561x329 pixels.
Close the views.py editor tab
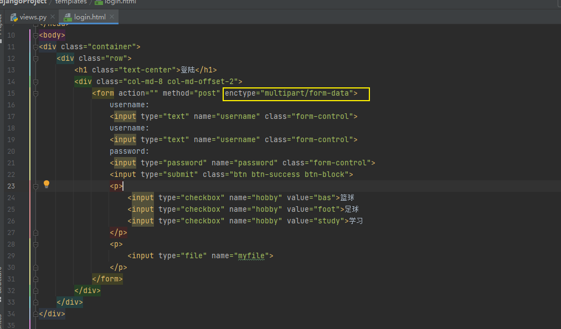(53, 17)
